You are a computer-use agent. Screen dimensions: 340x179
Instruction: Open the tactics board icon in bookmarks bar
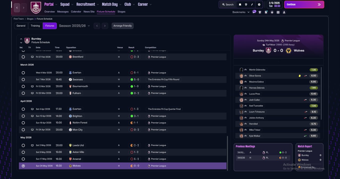266,12
